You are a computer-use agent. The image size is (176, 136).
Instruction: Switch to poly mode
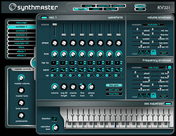point(140,9)
